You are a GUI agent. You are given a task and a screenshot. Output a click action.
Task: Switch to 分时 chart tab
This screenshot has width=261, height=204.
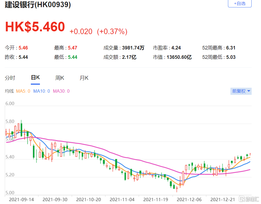click(10, 78)
